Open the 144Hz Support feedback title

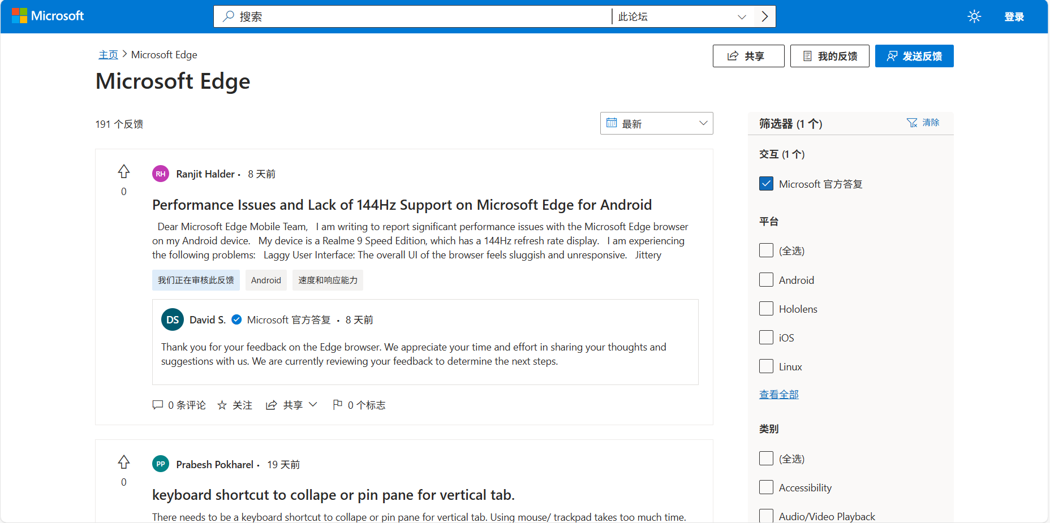(402, 205)
